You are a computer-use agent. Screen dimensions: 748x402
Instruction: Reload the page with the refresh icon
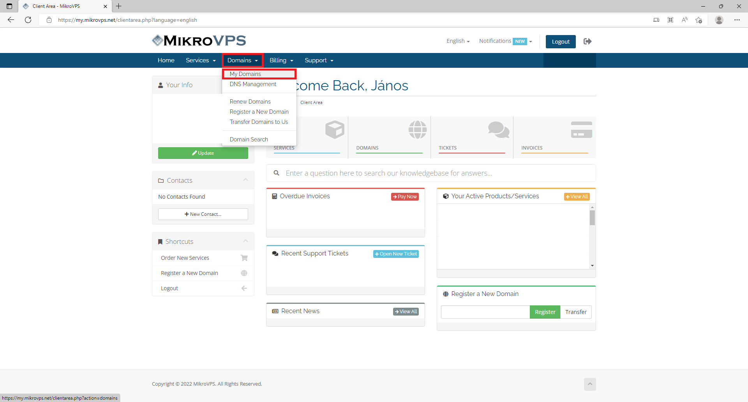[x=28, y=20]
